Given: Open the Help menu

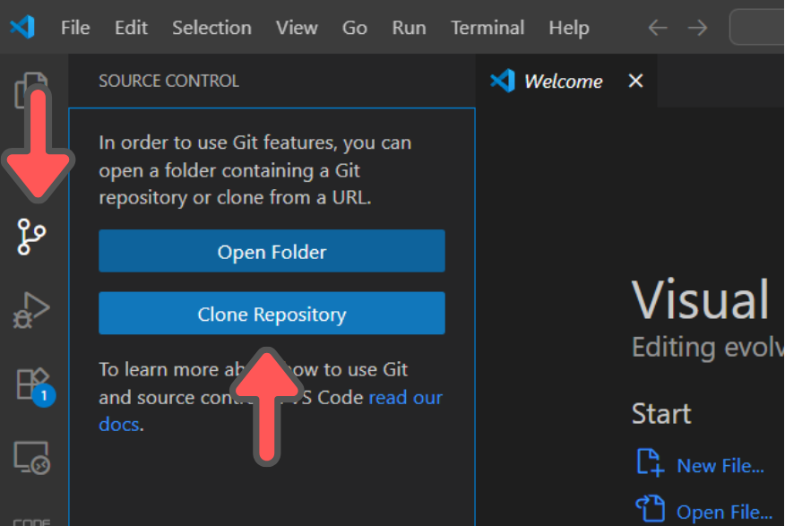Looking at the screenshot, I should tap(569, 28).
